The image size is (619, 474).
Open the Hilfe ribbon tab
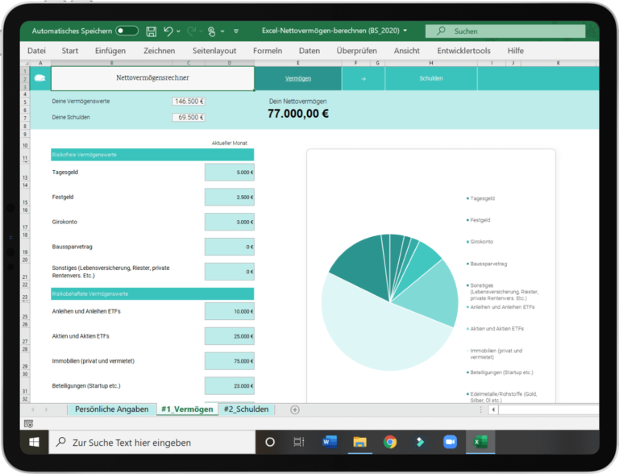[516, 51]
